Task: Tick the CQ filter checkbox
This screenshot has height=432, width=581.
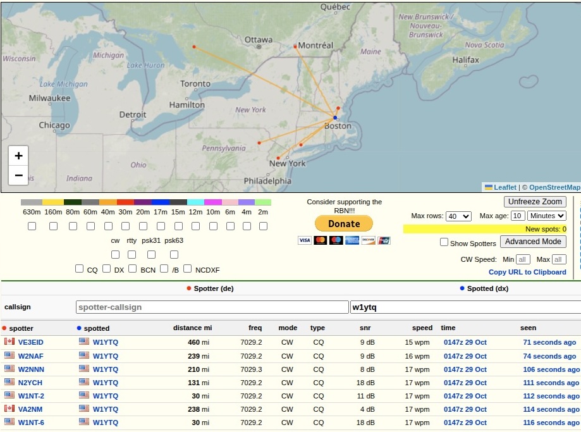Action: click(79, 269)
